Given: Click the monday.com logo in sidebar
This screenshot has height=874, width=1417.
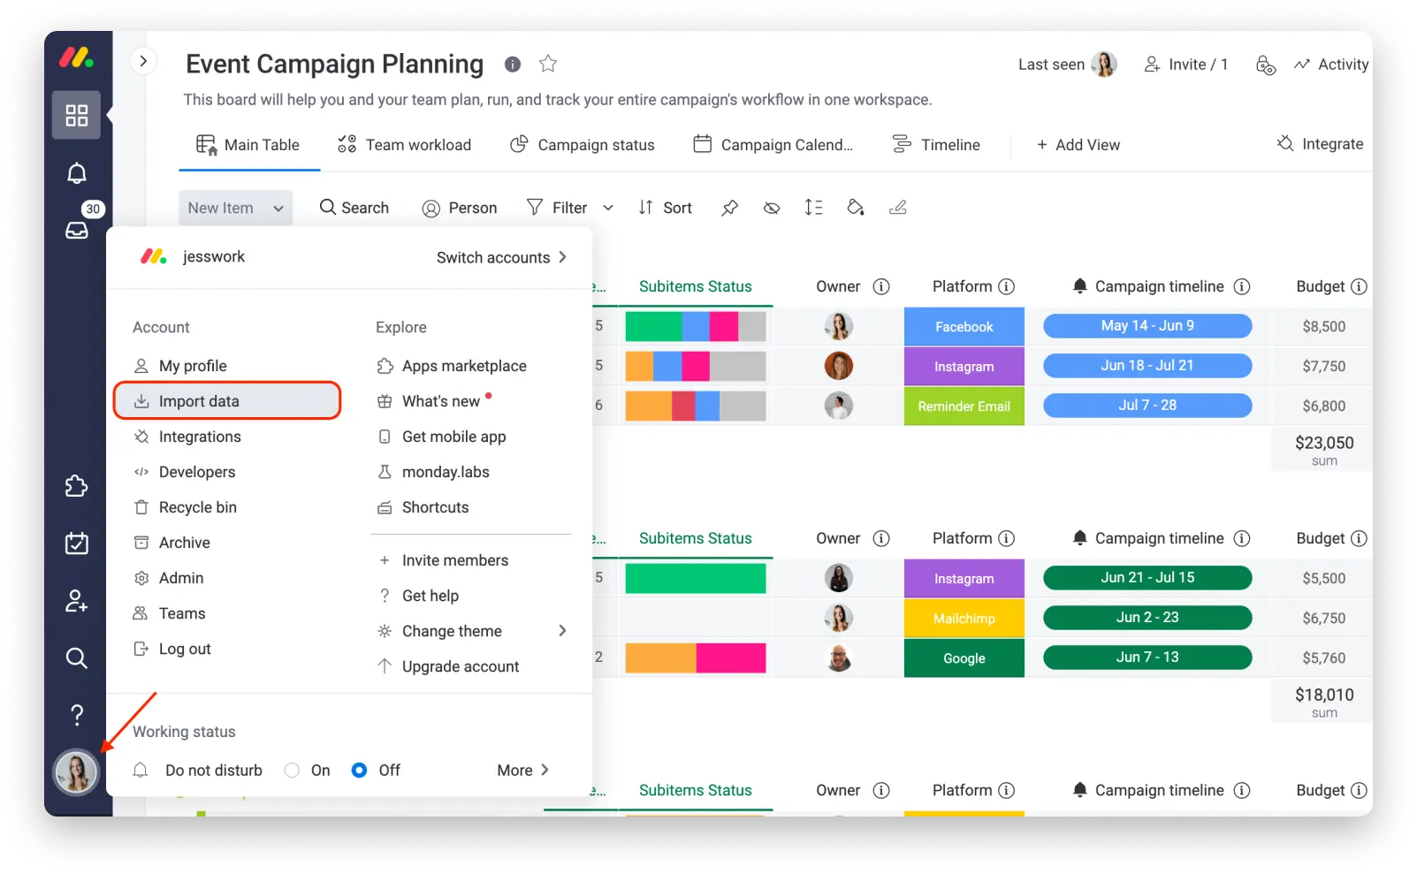Looking at the screenshot, I should point(77,58).
